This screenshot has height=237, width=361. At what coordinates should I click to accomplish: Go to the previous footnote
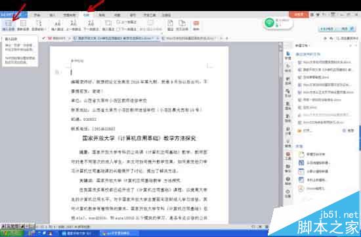[x=74, y=26]
